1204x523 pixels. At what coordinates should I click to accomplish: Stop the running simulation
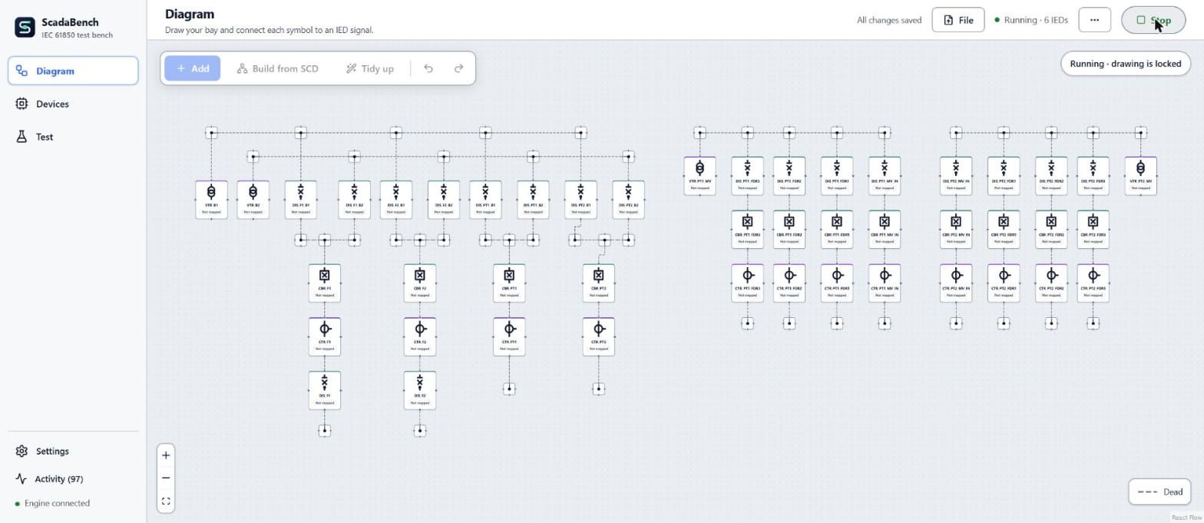click(x=1153, y=20)
